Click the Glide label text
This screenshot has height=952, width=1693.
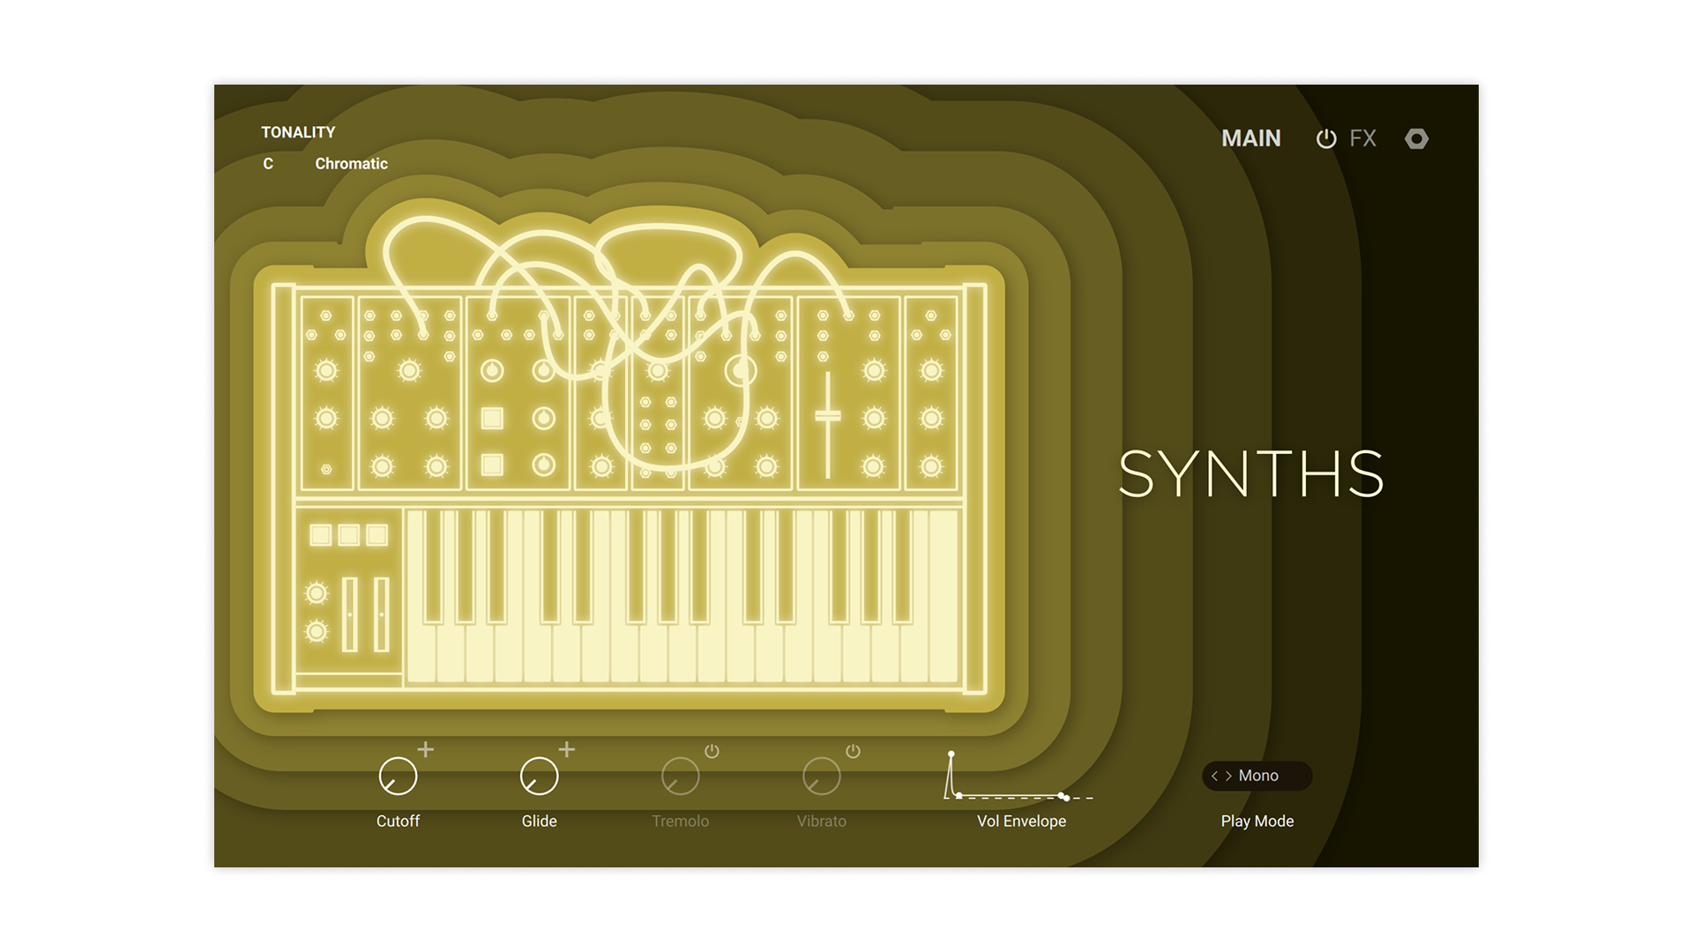tap(539, 822)
